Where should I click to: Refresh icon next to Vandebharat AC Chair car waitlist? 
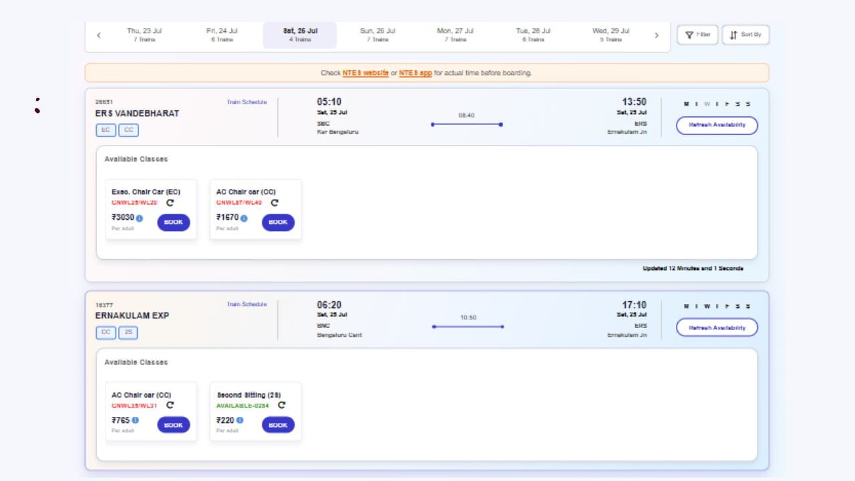coord(275,202)
